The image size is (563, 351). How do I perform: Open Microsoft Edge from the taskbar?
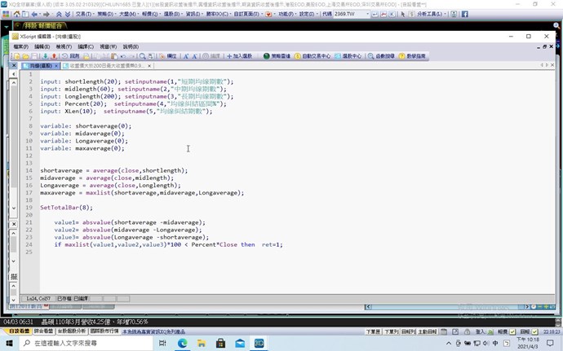pyautogui.click(x=183, y=344)
